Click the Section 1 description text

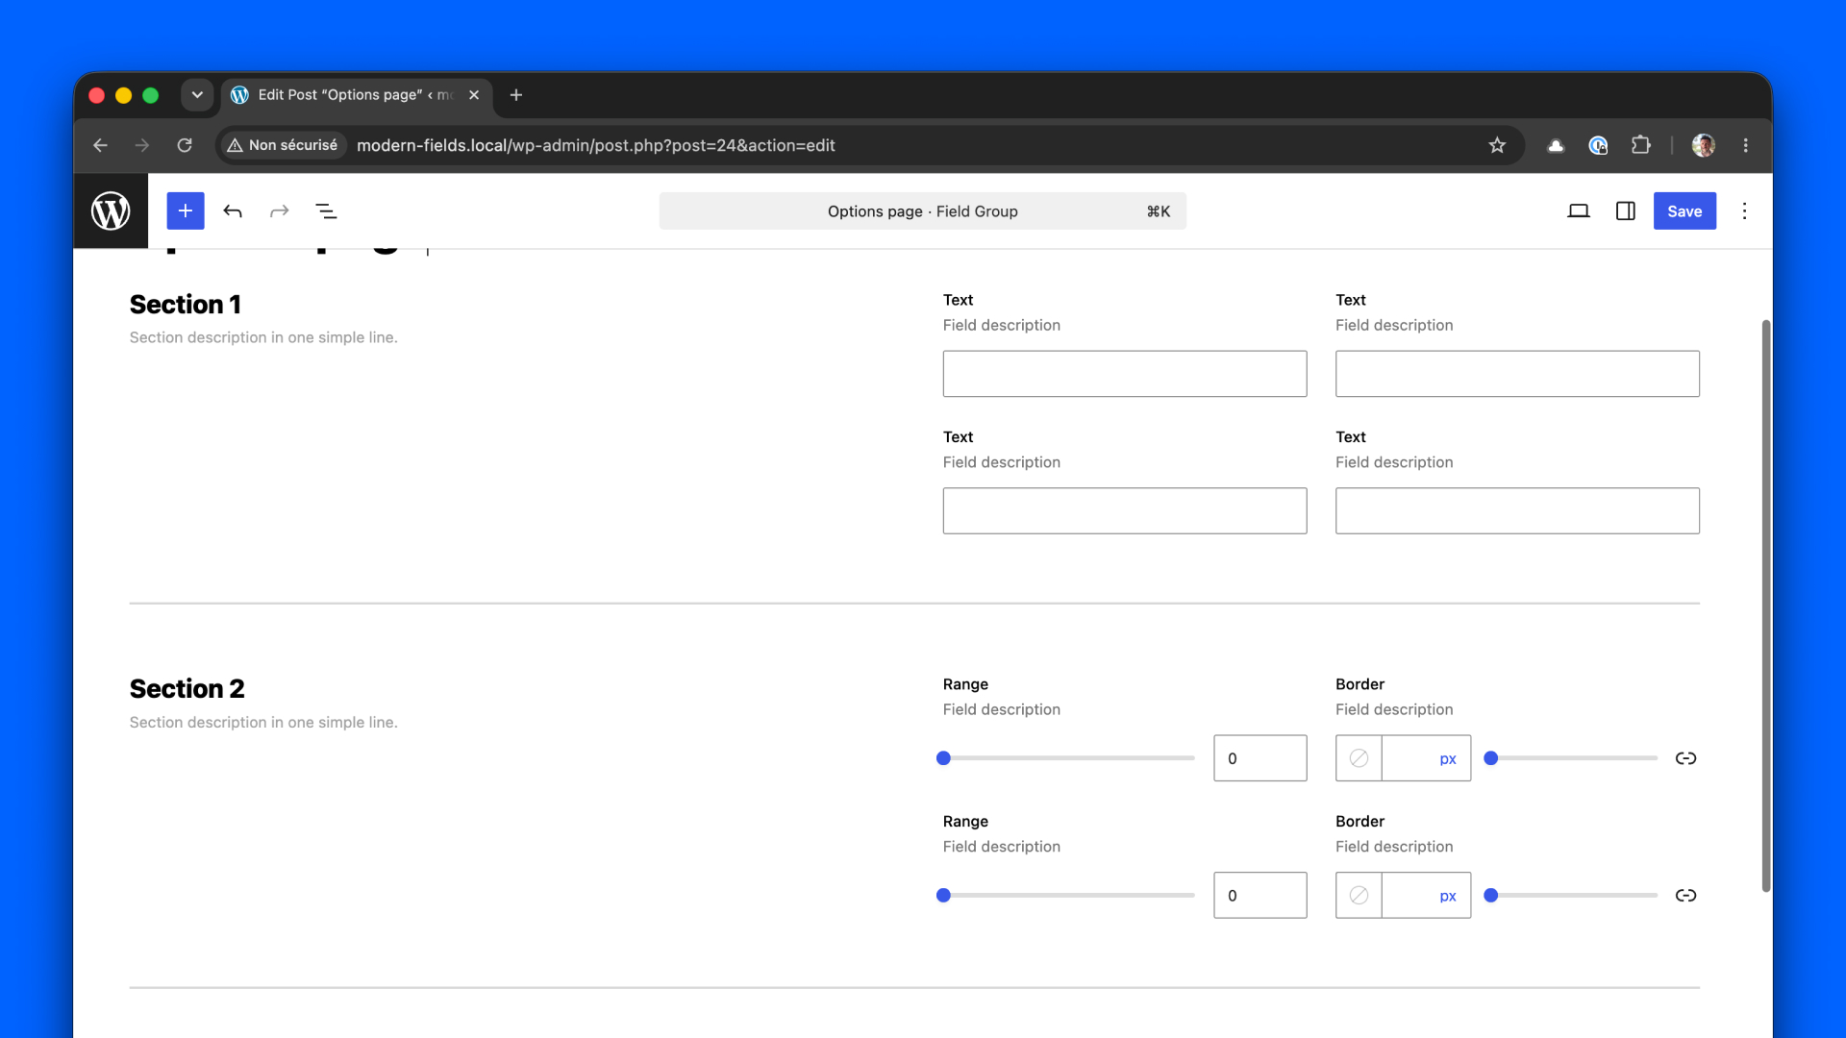[x=263, y=337]
